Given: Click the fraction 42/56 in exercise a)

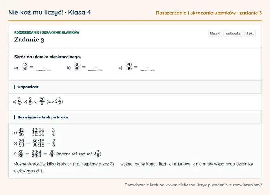Looking at the screenshot, I should 25,67.
